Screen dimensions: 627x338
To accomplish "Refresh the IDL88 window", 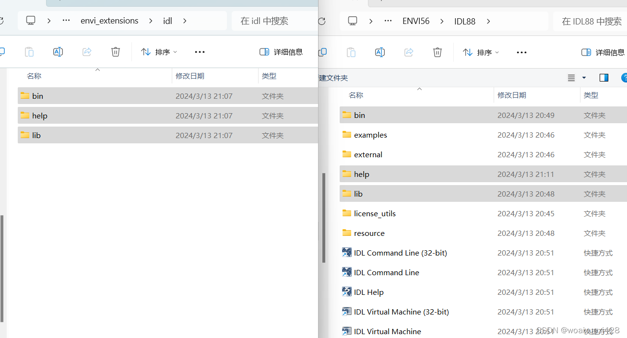I will pos(322,21).
